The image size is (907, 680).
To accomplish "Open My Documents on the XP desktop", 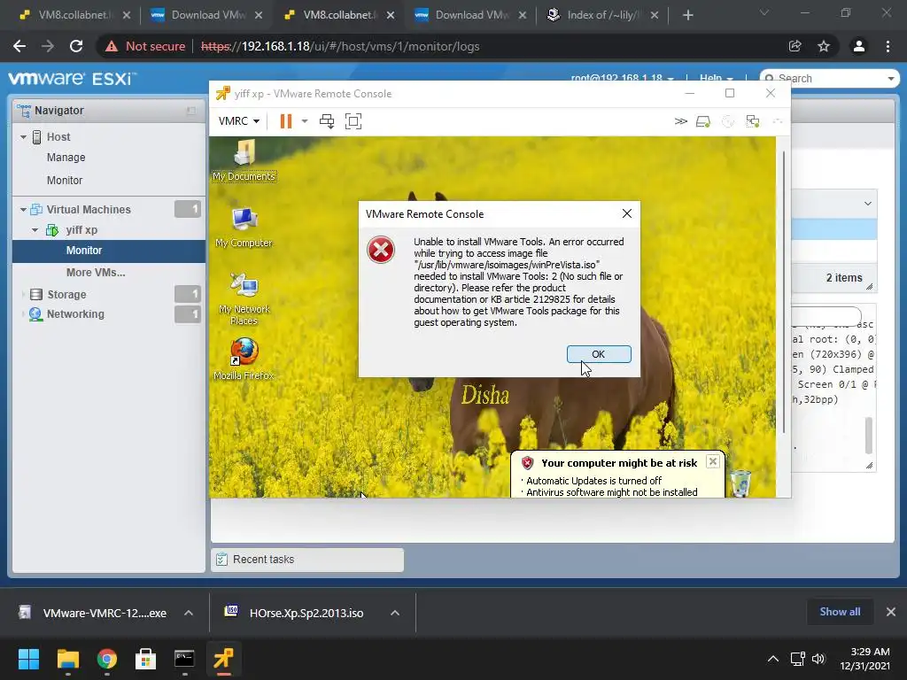I will point(244,160).
